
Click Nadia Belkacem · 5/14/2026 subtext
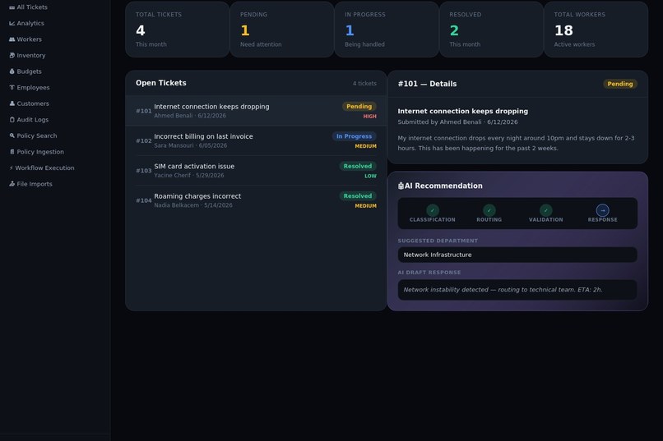tap(193, 205)
